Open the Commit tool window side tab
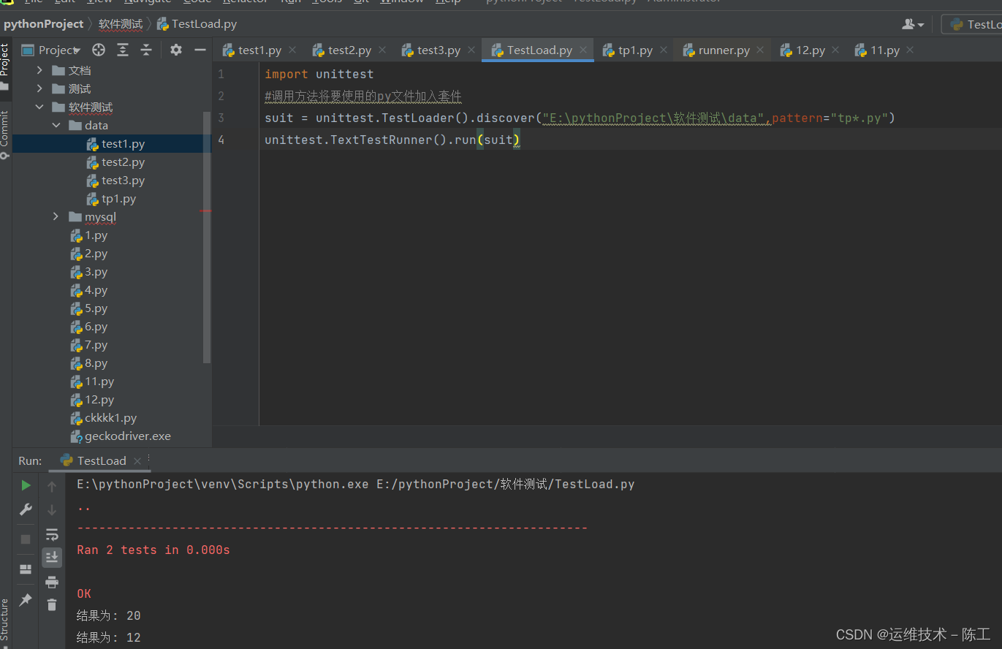Viewport: 1002px width, 649px height. pos(5,135)
